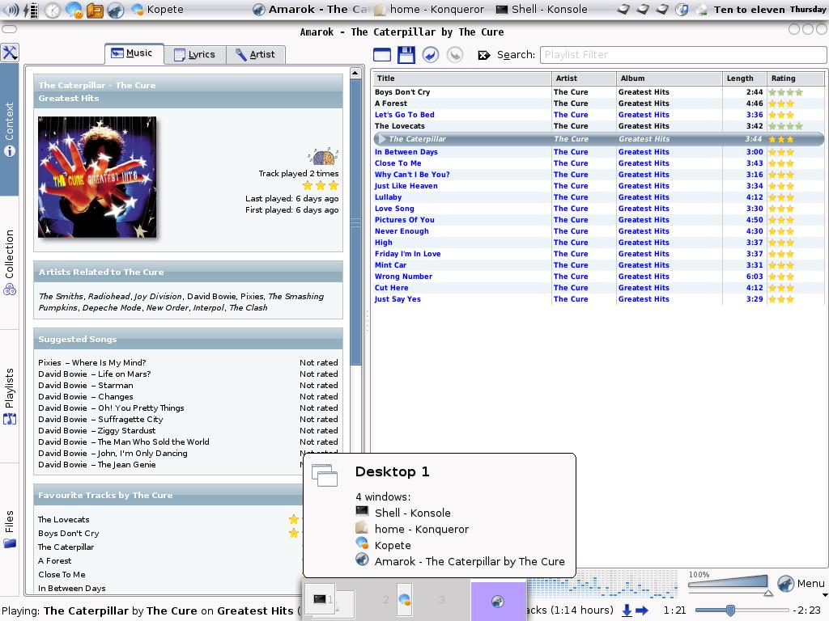This screenshot has height=621, width=829.
Task: Switch to the Lyrics tab
Action: [195, 54]
